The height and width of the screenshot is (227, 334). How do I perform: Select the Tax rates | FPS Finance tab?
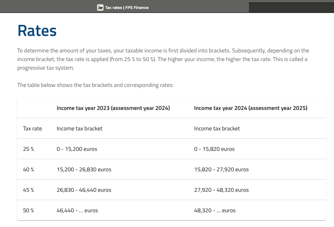pyautogui.click(x=127, y=8)
